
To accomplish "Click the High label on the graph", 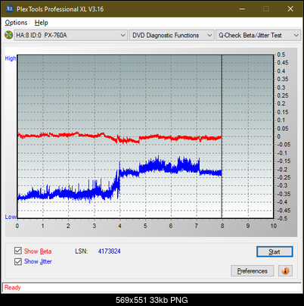I will [11, 58].
